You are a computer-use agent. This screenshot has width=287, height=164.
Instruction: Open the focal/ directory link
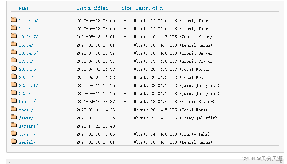[x=26, y=110]
